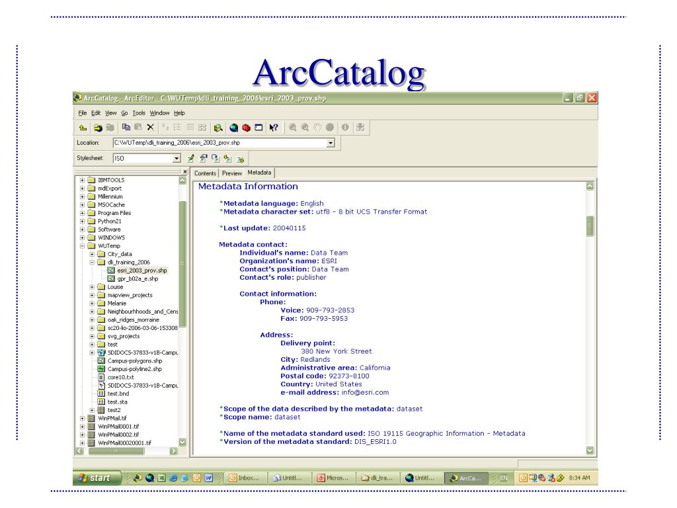677x508 pixels.
Task: Expand the svg_projects folder node
Action: (92, 336)
